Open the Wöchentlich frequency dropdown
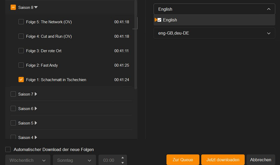 (28, 160)
